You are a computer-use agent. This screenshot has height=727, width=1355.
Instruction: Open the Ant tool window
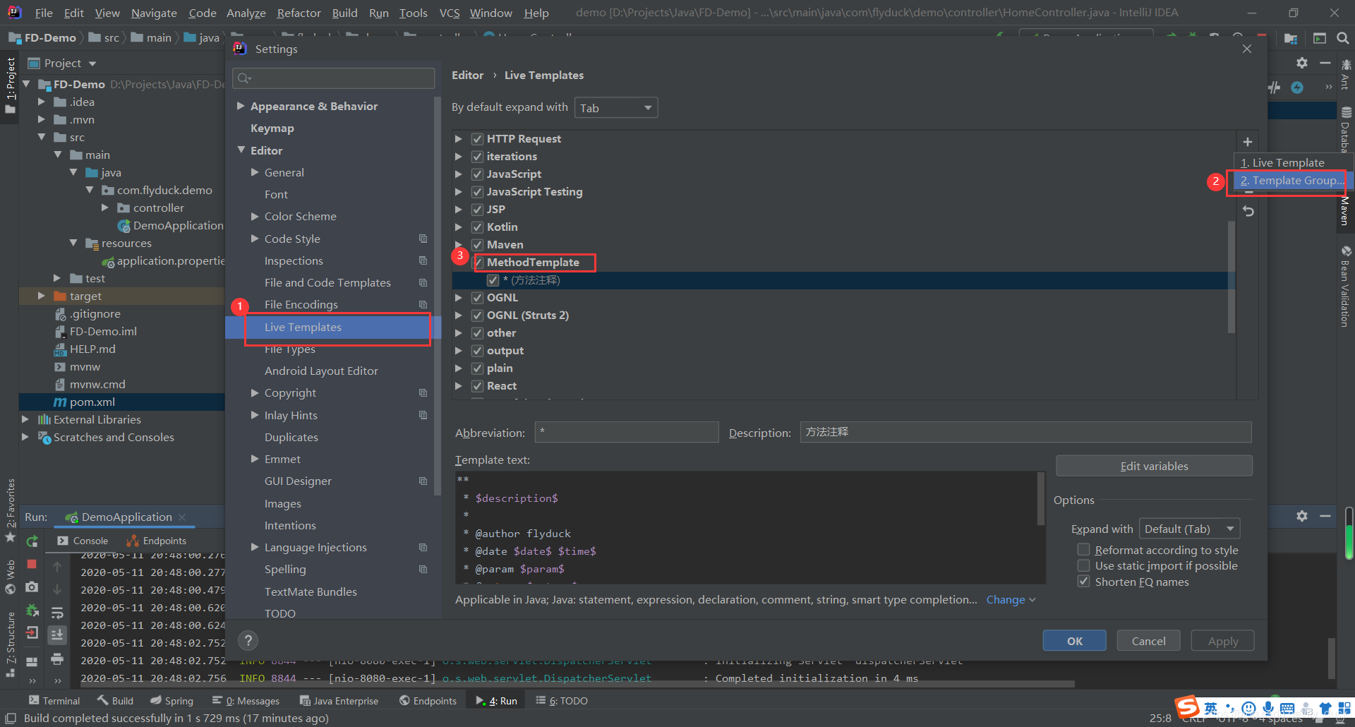click(1345, 74)
